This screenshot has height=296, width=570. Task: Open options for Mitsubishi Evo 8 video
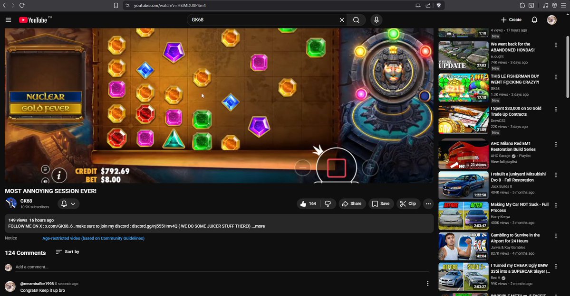[556, 175]
